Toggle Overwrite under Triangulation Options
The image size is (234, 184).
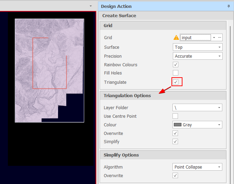click(175, 133)
